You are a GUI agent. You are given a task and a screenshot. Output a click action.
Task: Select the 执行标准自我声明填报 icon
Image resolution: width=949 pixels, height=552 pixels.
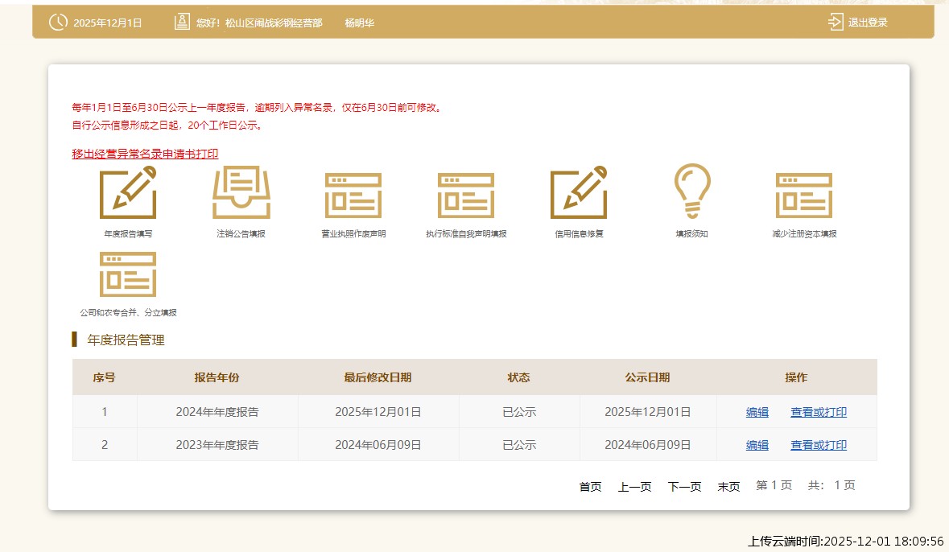pos(466,195)
